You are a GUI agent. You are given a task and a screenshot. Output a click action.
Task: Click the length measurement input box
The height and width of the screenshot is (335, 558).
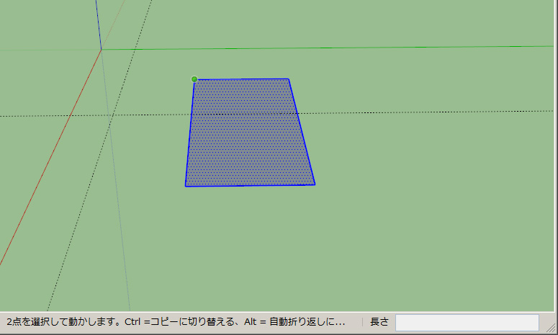pos(467,323)
